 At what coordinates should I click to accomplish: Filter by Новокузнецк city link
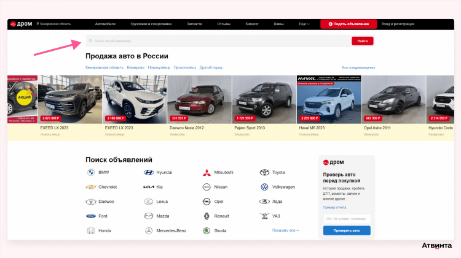[x=159, y=67]
